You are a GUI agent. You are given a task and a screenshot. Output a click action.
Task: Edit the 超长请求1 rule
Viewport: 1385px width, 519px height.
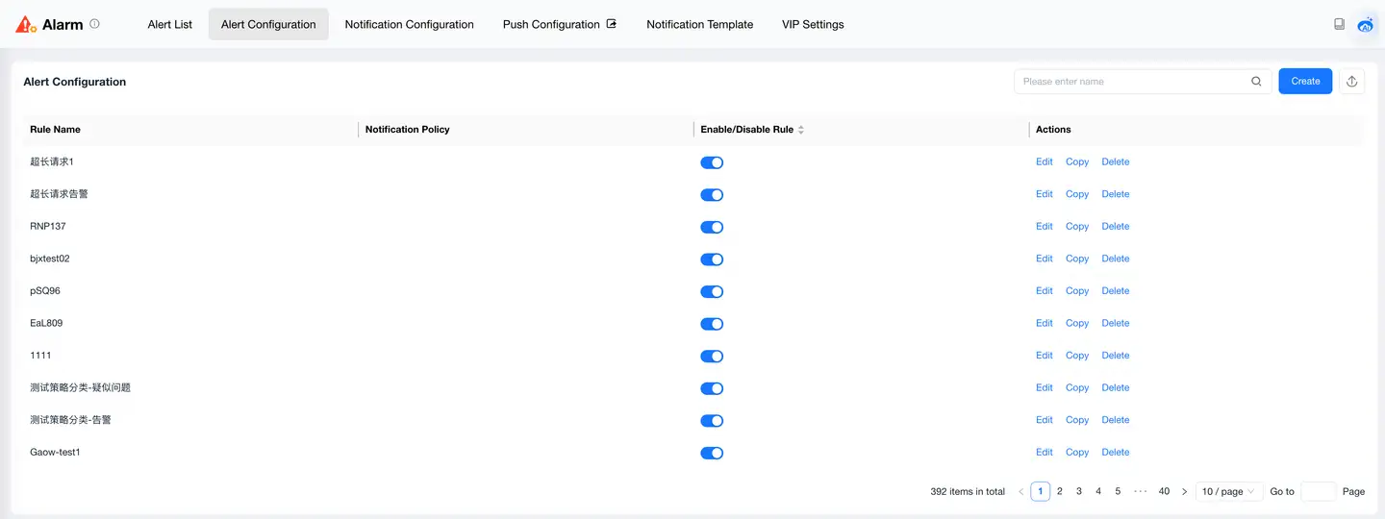[x=1045, y=162]
